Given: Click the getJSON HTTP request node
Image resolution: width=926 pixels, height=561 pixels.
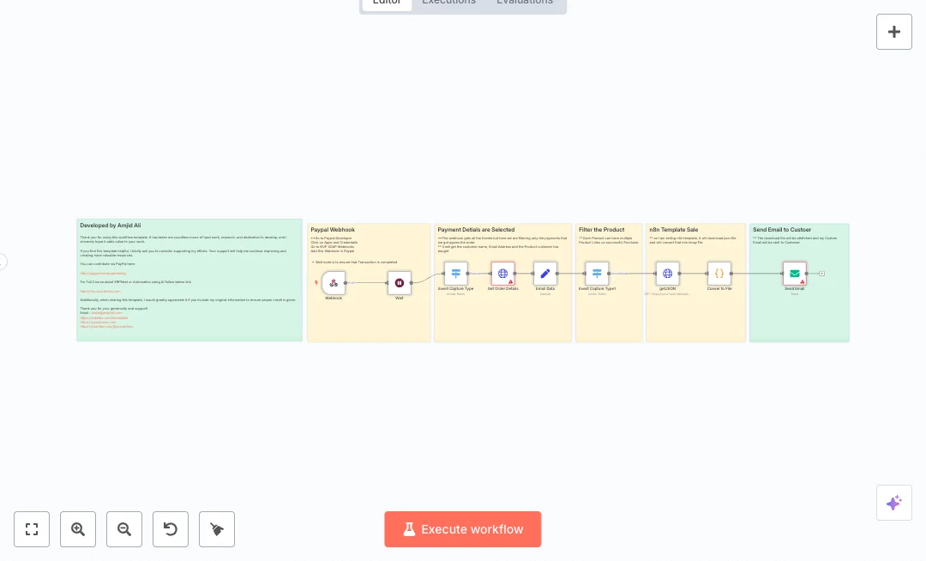Looking at the screenshot, I should pos(668,274).
